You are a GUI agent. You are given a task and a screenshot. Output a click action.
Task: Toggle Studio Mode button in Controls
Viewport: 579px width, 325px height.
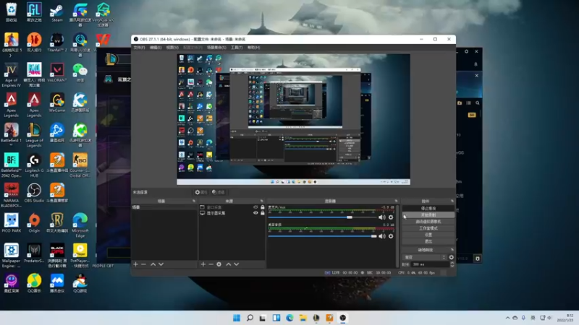(x=428, y=228)
